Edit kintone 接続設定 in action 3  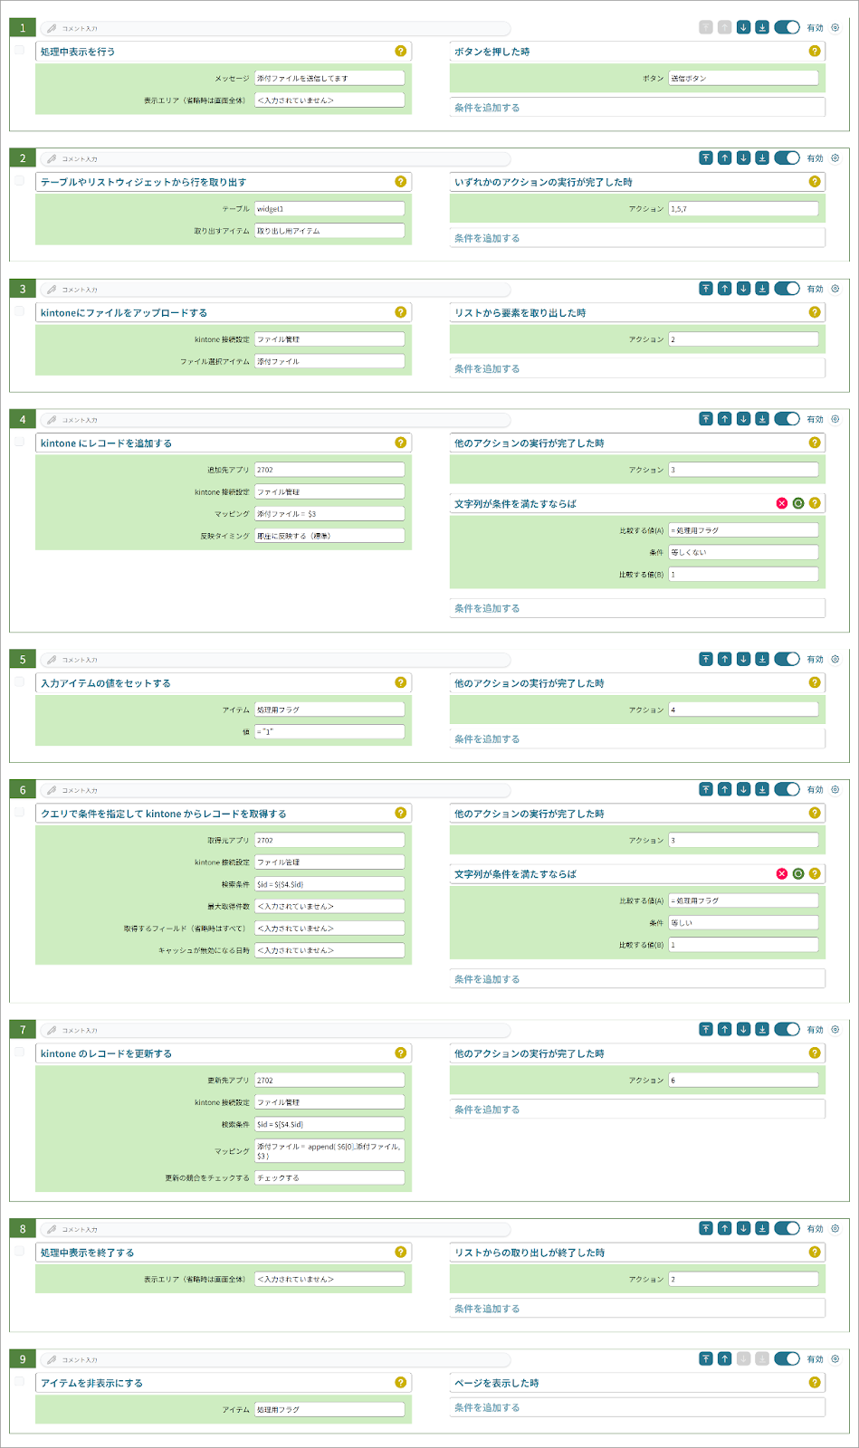point(329,339)
